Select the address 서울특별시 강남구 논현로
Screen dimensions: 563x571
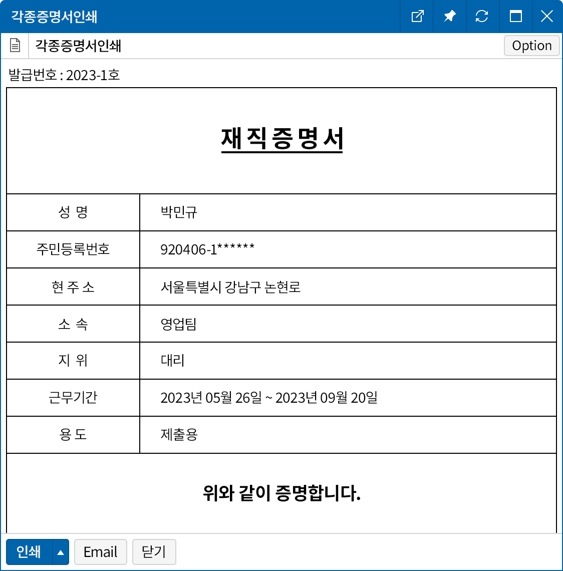click(x=230, y=287)
